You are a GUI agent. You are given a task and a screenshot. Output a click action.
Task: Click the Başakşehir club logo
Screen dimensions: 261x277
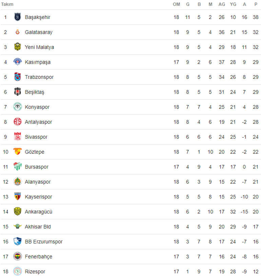click(17, 17)
